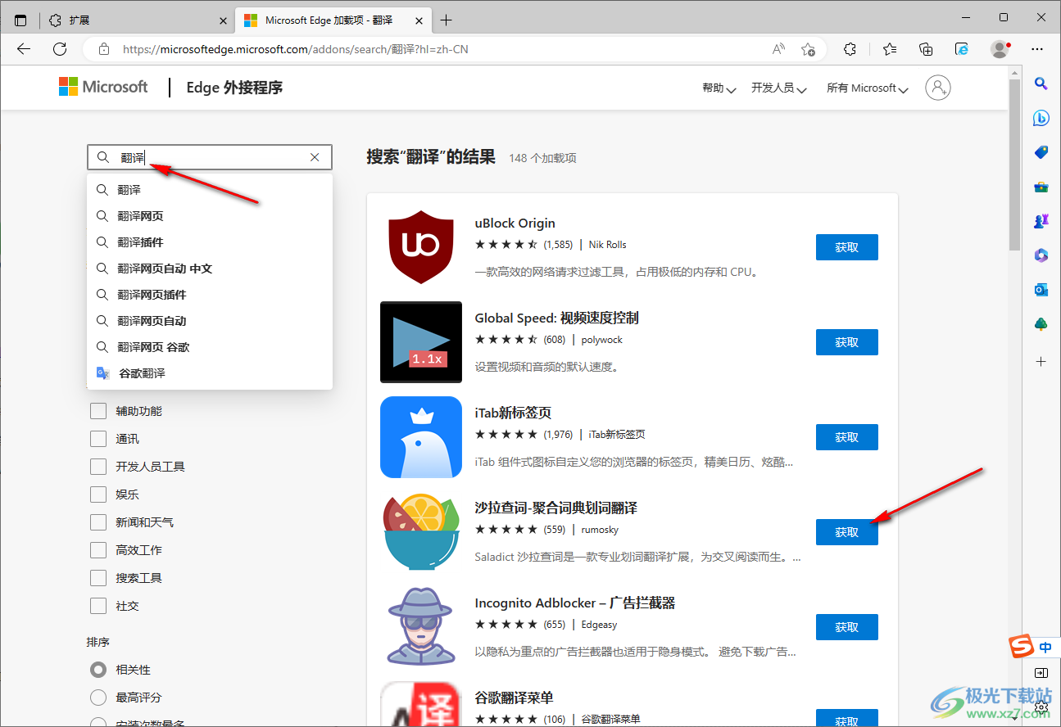The height and width of the screenshot is (727, 1061).
Task: Check the 搜索工具 category box
Action: 98,578
